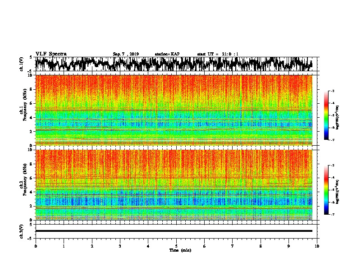Click the "2" kHz tick of ch.1 spectrogram
357x276 pixels.
32,132
